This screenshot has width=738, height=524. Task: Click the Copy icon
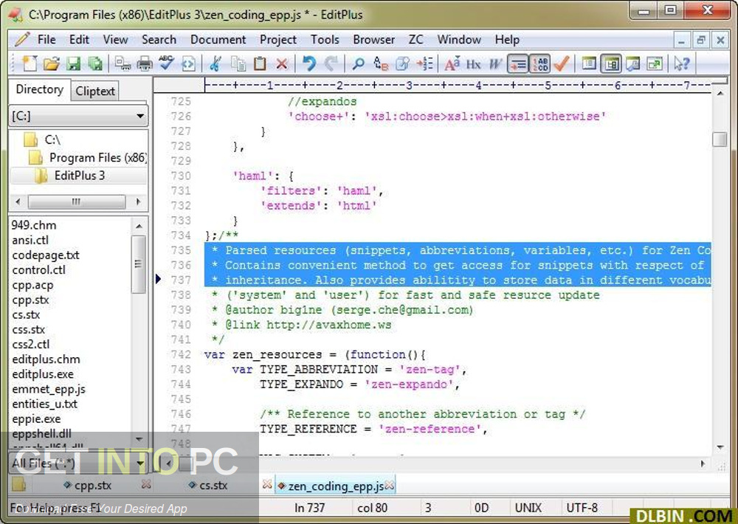tap(238, 63)
